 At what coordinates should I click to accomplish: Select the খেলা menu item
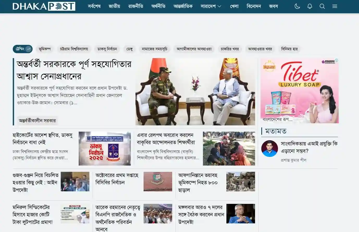[x=234, y=6]
